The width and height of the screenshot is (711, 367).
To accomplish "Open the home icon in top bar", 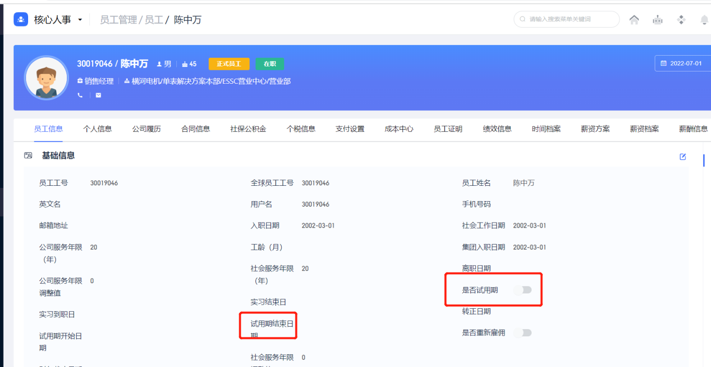I will pyautogui.click(x=634, y=20).
